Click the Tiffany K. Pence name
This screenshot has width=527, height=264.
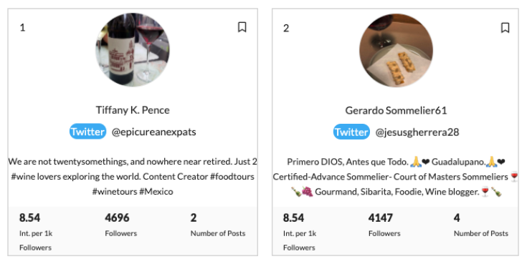[x=133, y=110]
